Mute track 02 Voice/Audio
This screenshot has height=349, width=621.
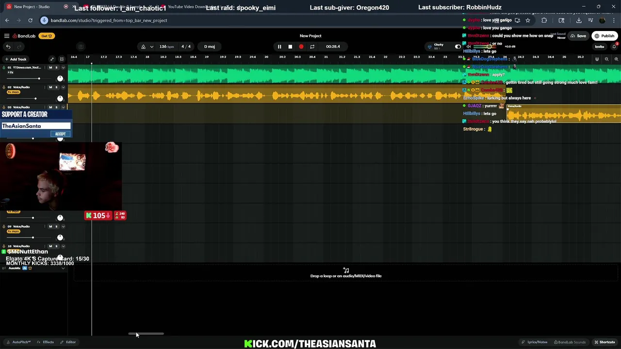tap(50, 87)
